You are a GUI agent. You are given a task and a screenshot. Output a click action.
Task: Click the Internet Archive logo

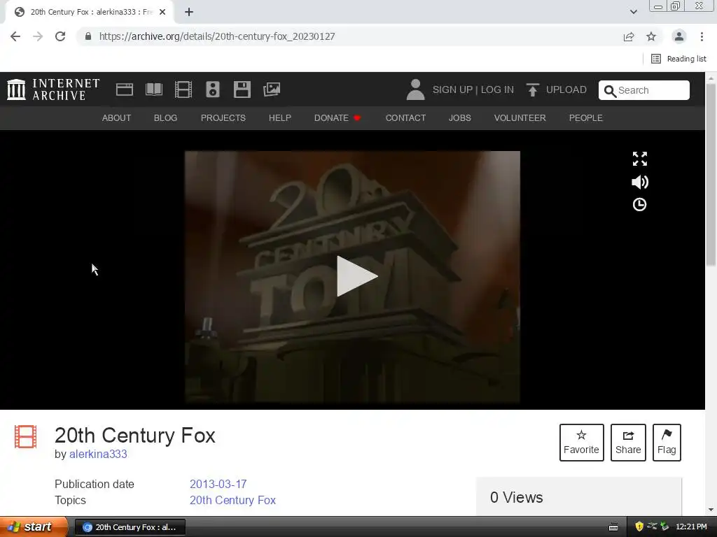point(53,89)
